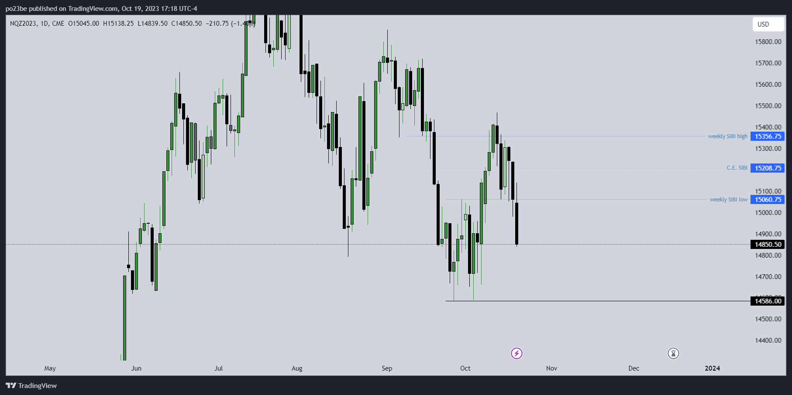
Task: Click the Nov label on time axis
Action: tap(551, 368)
